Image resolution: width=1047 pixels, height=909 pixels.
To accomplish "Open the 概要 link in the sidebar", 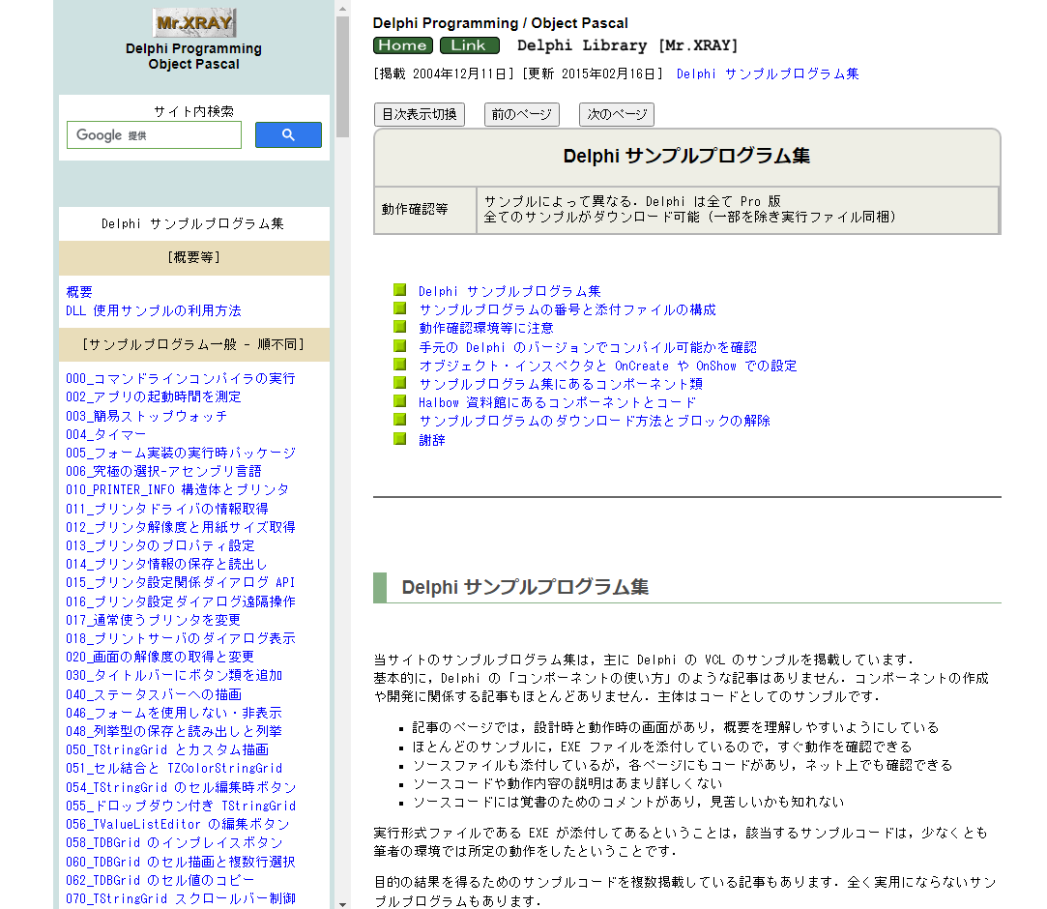I will (79, 291).
